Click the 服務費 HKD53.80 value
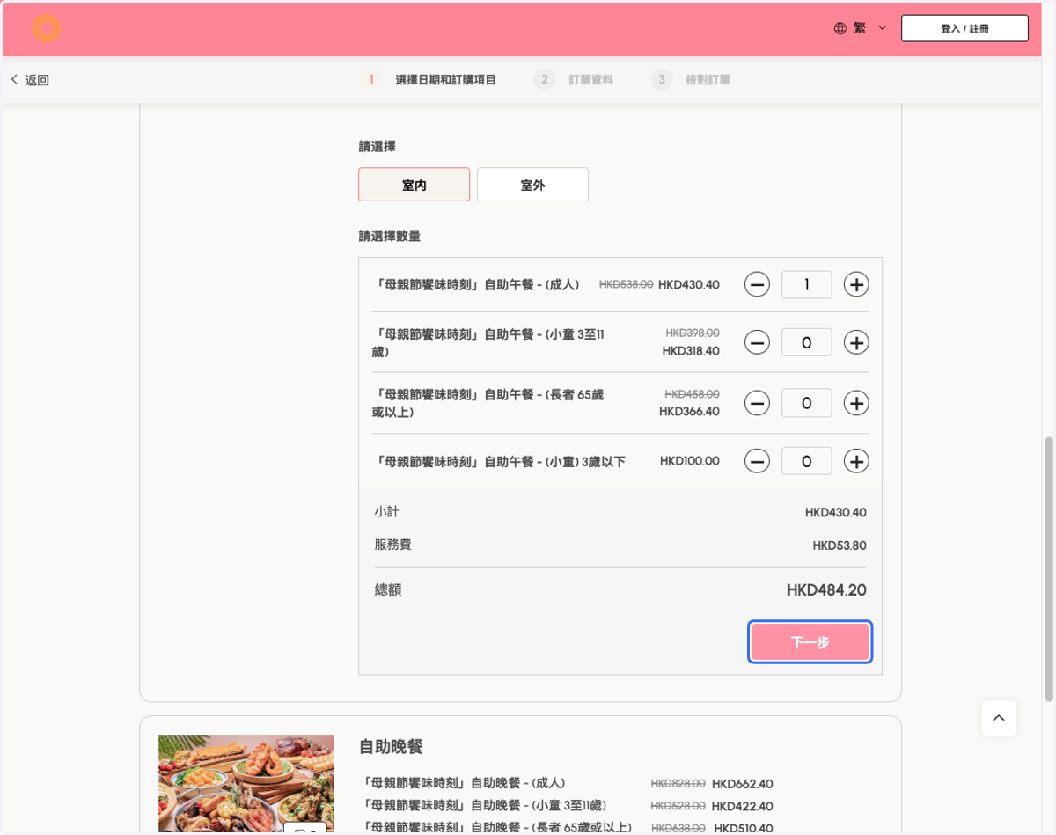 (840, 546)
